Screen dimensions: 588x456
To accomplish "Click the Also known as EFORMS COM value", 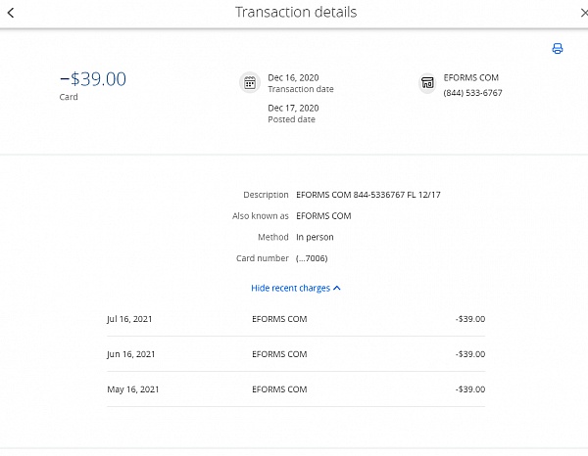I will point(323,216).
